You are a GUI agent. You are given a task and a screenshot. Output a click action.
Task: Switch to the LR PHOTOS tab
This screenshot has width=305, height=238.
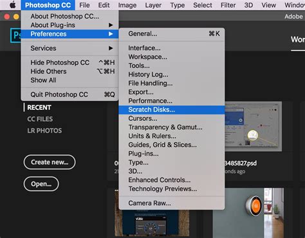point(44,131)
